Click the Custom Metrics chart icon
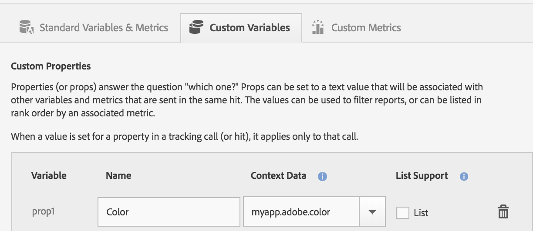Image resolution: width=533 pixels, height=231 pixels. pos(318,28)
